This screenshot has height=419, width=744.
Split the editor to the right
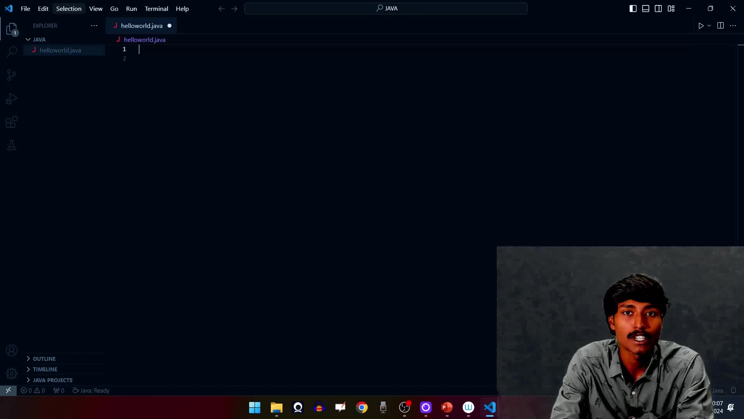720,26
